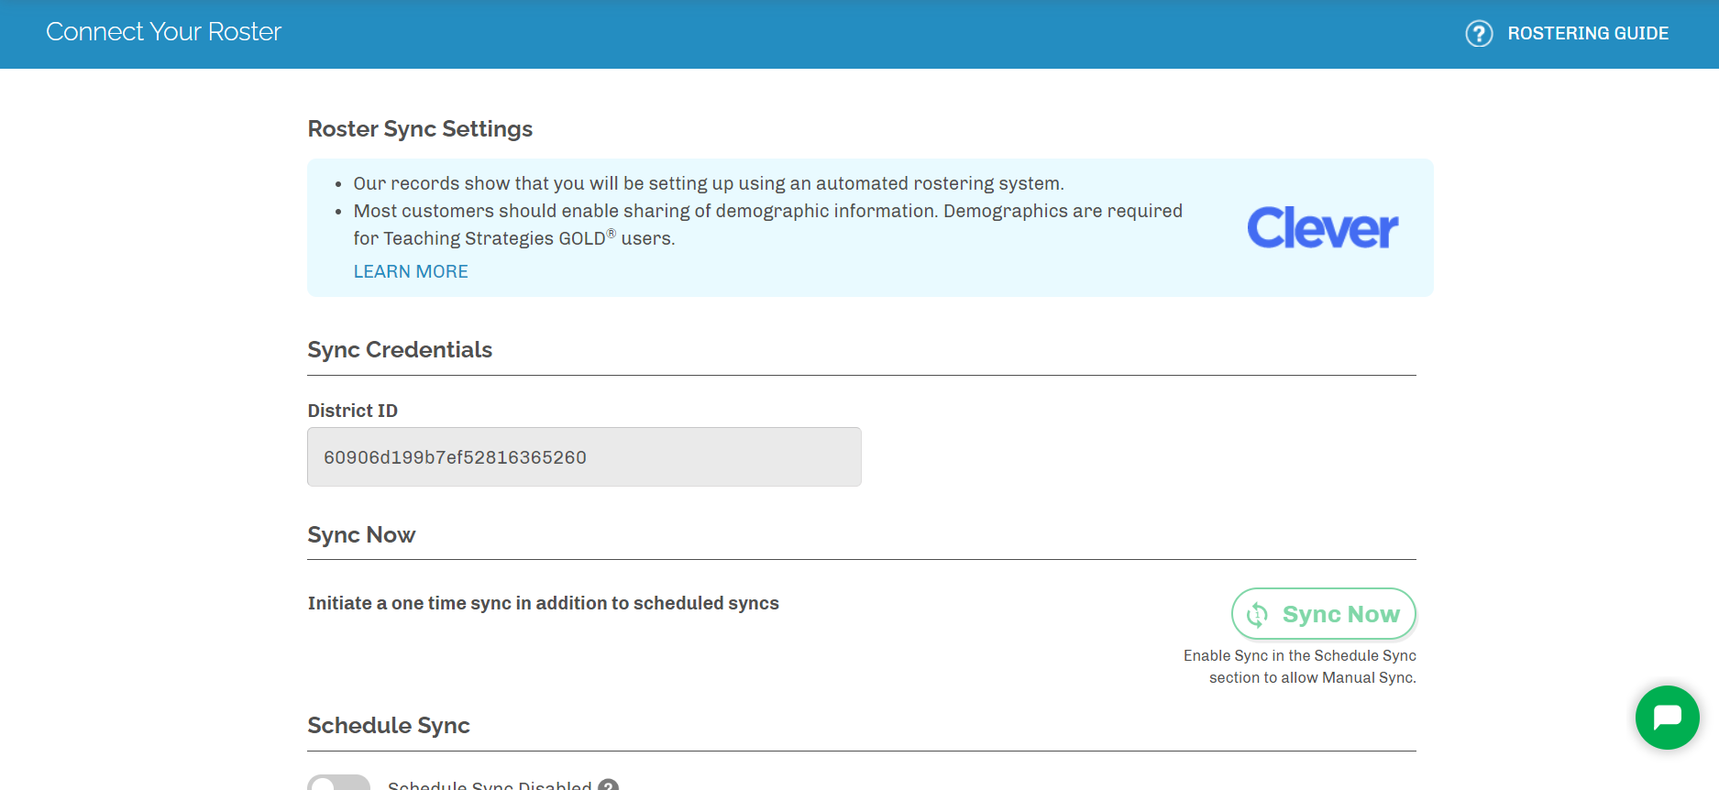1719x790 pixels.
Task: Click the District ID input field
Action: point(584,457)
